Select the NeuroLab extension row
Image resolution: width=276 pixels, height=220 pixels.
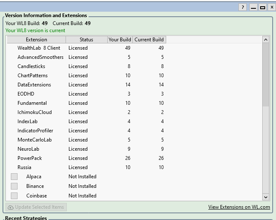coord(86,149)
